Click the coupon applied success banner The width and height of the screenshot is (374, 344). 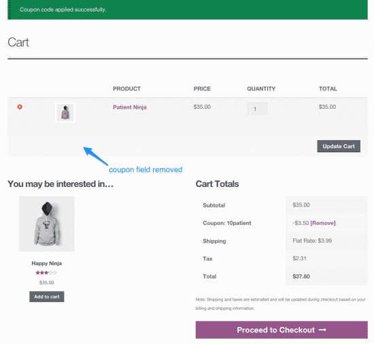point(188,10)
